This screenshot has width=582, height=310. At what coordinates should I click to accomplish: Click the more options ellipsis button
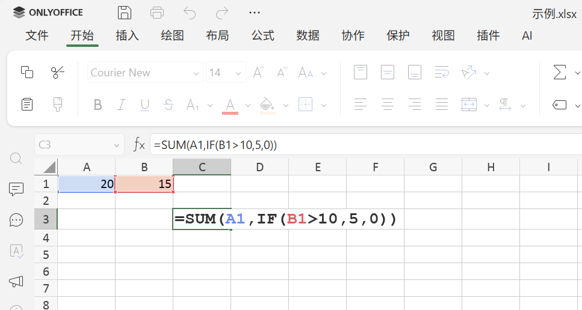(255, 13)
